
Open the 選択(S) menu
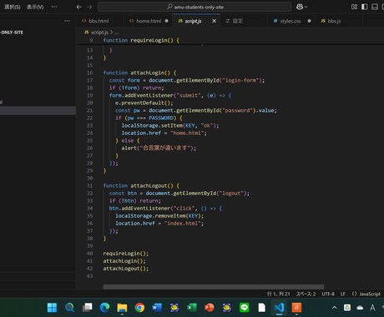point(13,7)
